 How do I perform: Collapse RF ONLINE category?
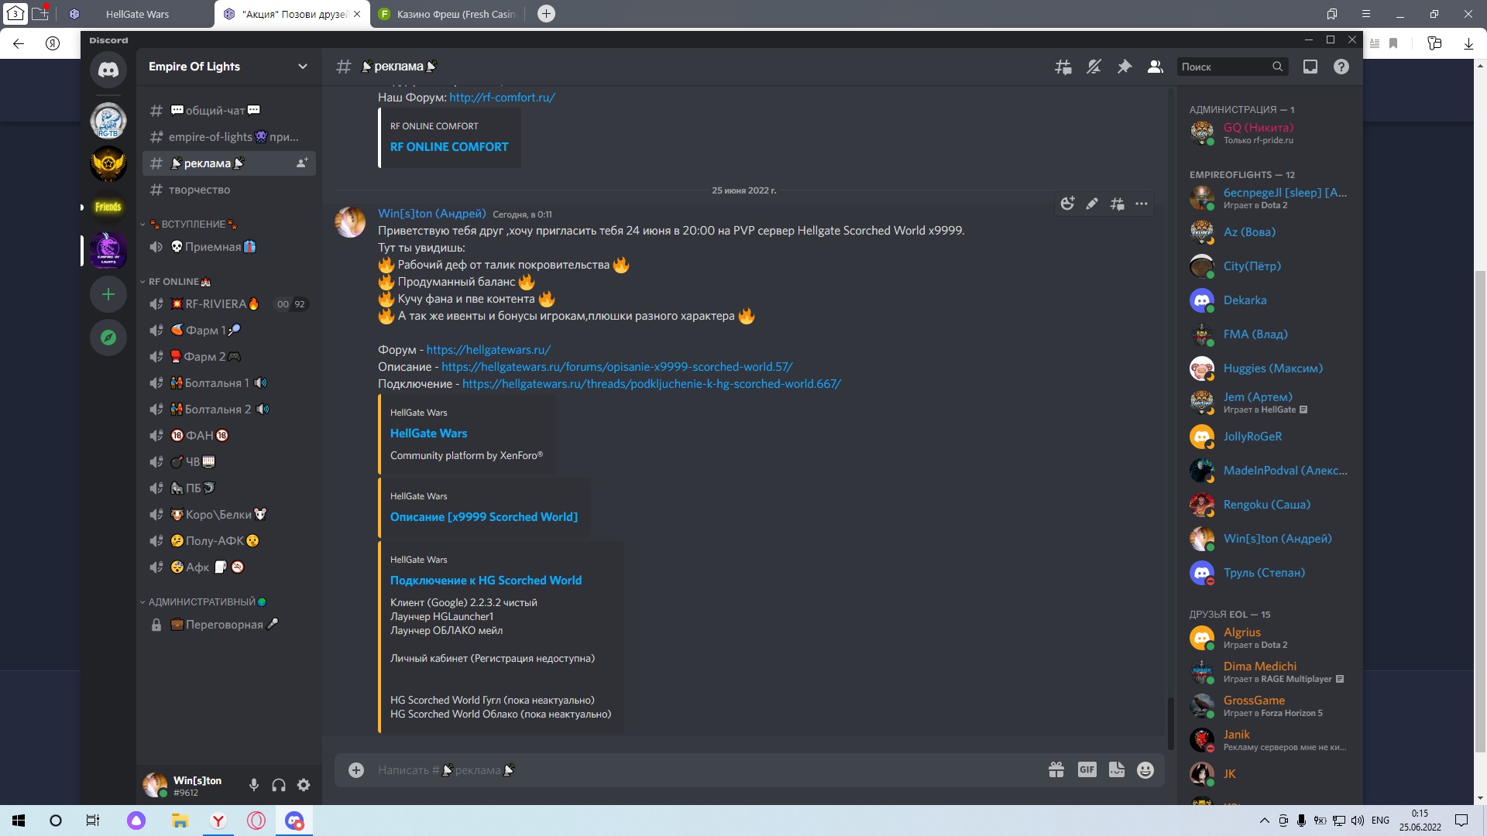(175, 282)
